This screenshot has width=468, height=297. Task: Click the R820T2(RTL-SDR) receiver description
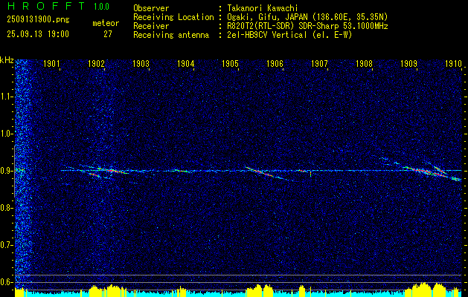click(x=307, y=26)
